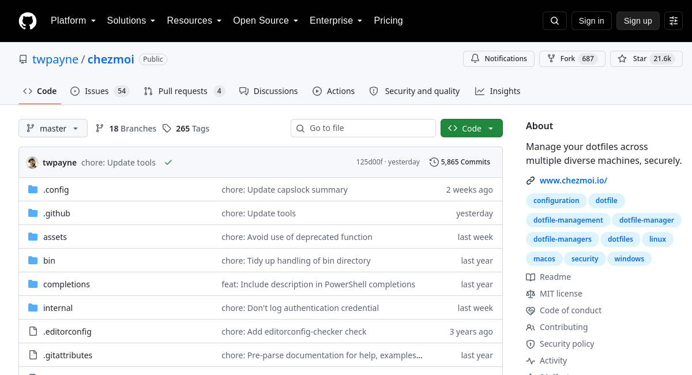Open the Insights tab
Screen dimensions: 692x375
498,91
